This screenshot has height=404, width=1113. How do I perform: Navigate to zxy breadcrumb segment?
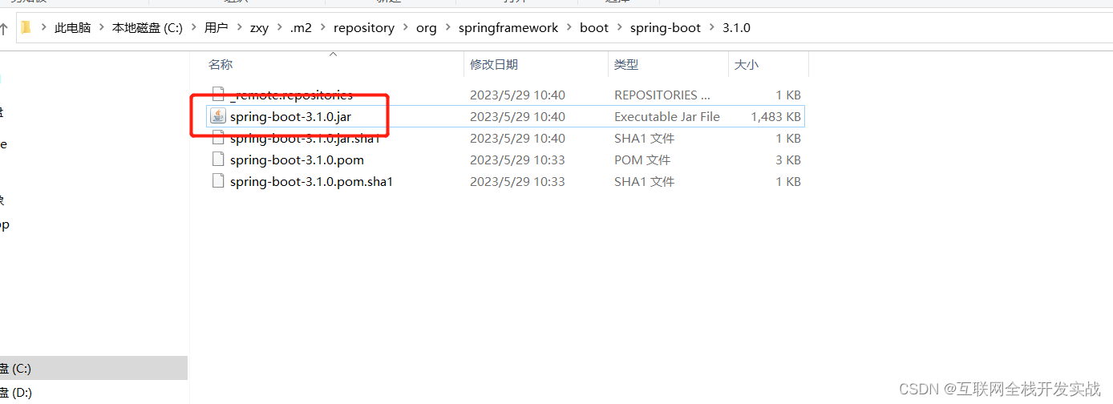[259, 28]
